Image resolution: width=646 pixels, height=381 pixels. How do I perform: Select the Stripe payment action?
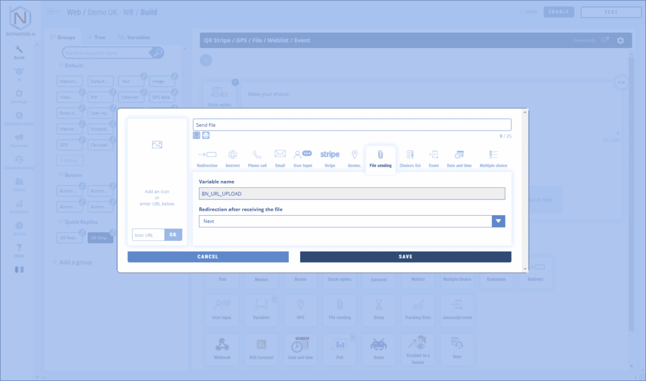tap(329, 158)
